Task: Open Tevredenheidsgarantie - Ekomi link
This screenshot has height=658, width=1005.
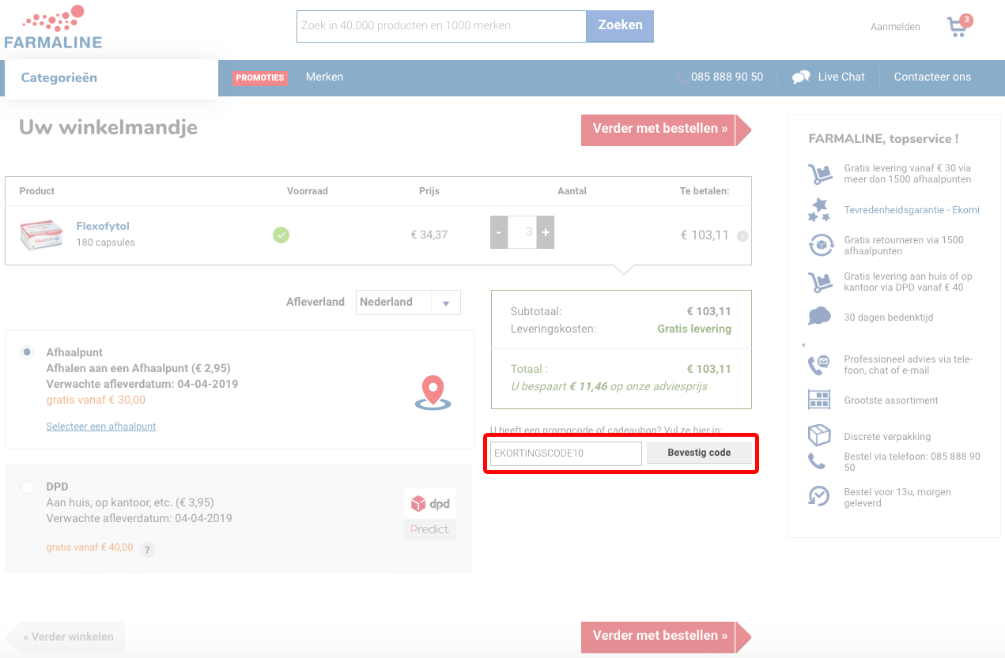Action: tap(912, 209)
